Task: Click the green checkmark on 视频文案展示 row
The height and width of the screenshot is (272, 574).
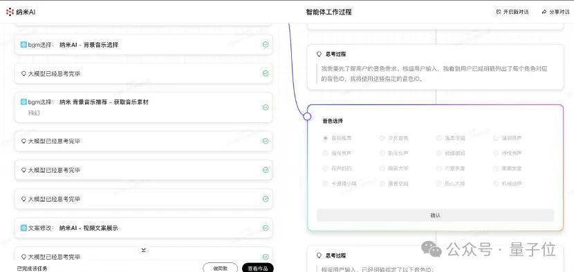Action: 266,228
